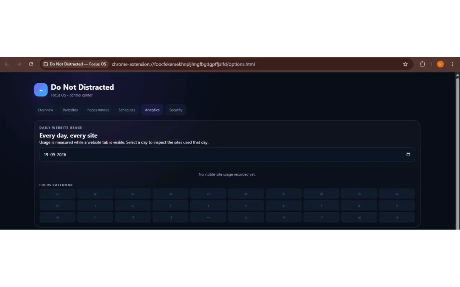Click 'No visible-site usage recorded yet.' message

(x=227, y=174)
